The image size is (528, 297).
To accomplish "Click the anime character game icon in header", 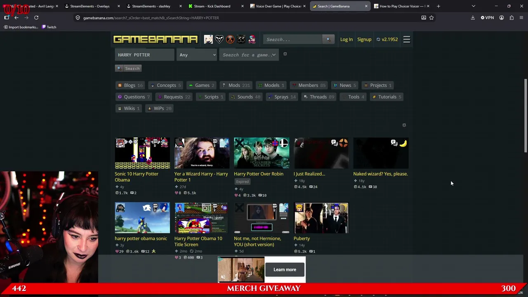I will click(208, 39).
